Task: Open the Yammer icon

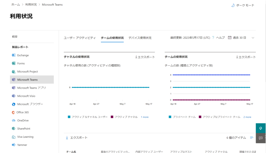Action: click(14, 145)
